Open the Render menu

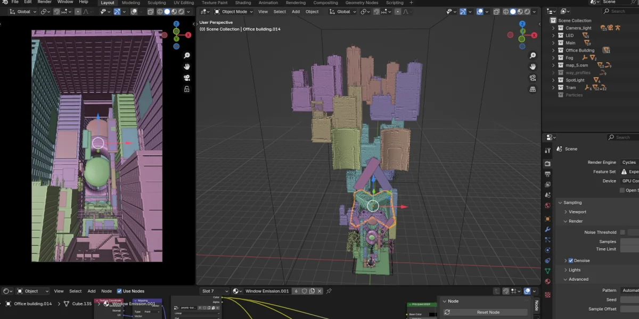coord(45,2)
